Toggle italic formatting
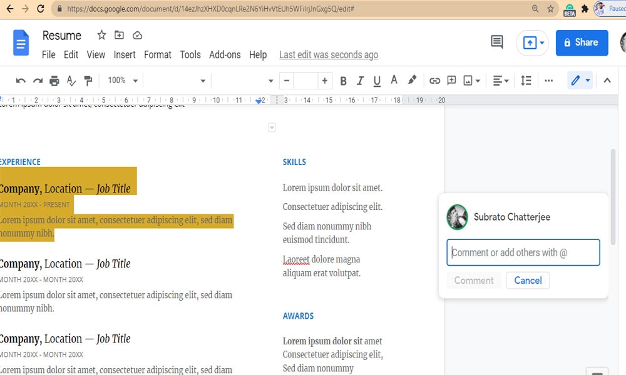The width and height of the screenshot is (626, 375). pyautogui.click(x=360, y=81)
